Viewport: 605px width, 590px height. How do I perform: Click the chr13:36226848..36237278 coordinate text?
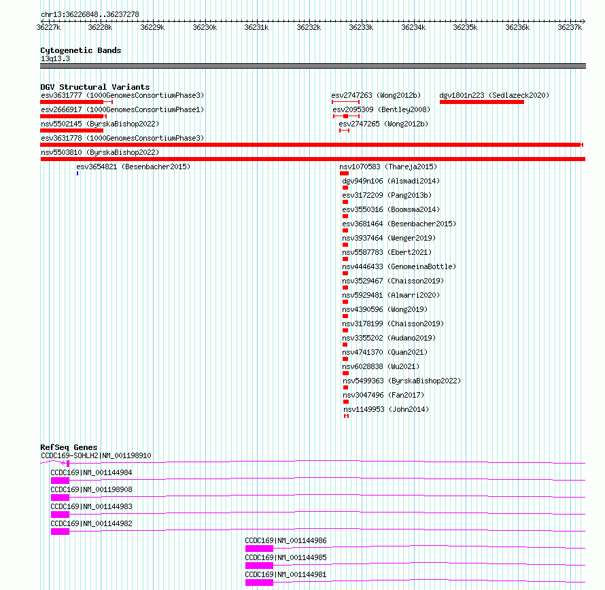coord(90,14)
